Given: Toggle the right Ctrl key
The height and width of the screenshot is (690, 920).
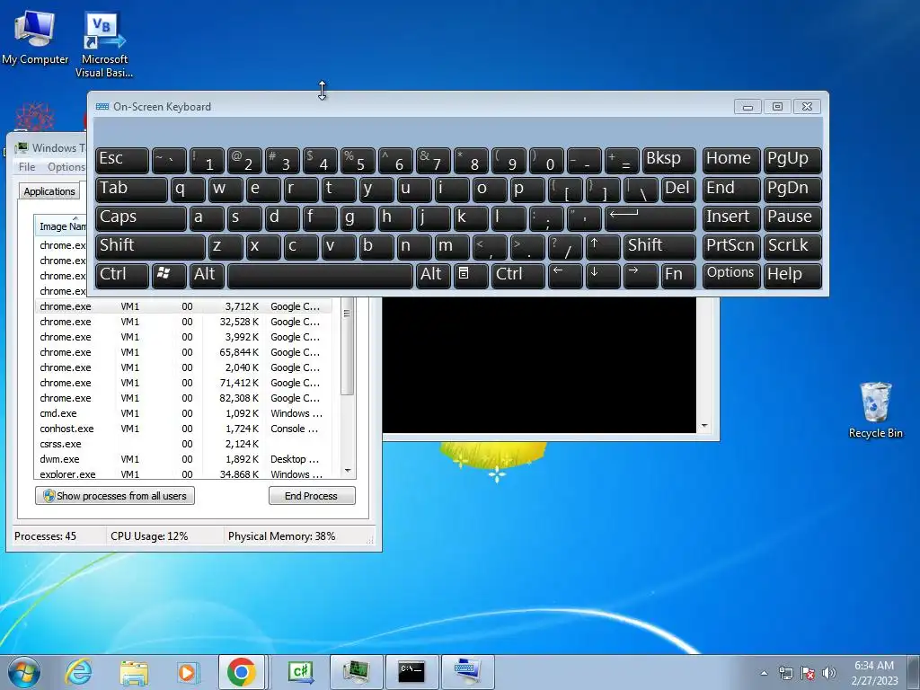Looking at the screenshot, I should pyautogui.click(x=518, y=275).
